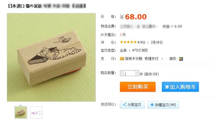Click the 快捷支付 payment option
214x123 pixels.
click(152, 59)
